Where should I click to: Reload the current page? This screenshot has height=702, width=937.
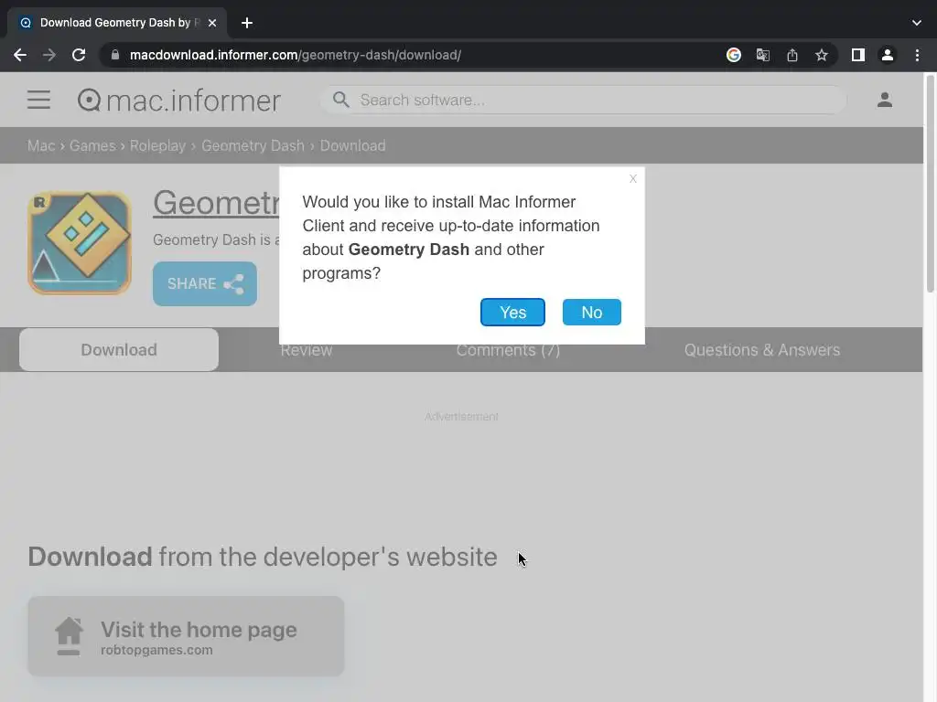79,55
